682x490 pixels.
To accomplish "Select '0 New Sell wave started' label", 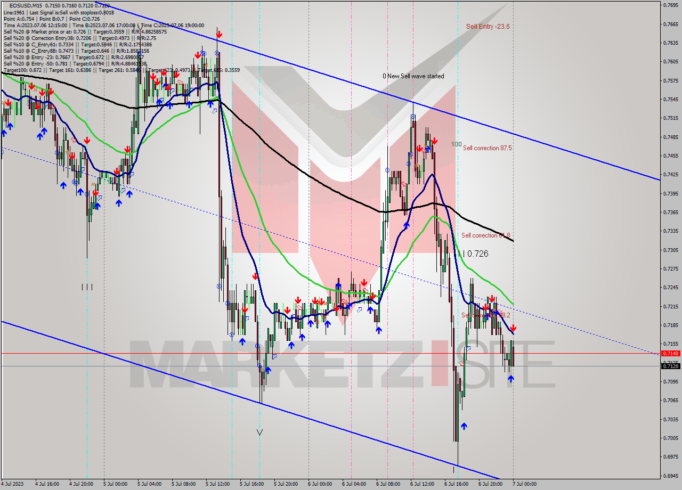I will point(413,76).
